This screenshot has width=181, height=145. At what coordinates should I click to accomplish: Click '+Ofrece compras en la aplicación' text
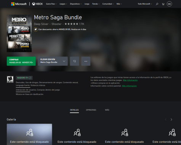point(105,83)
